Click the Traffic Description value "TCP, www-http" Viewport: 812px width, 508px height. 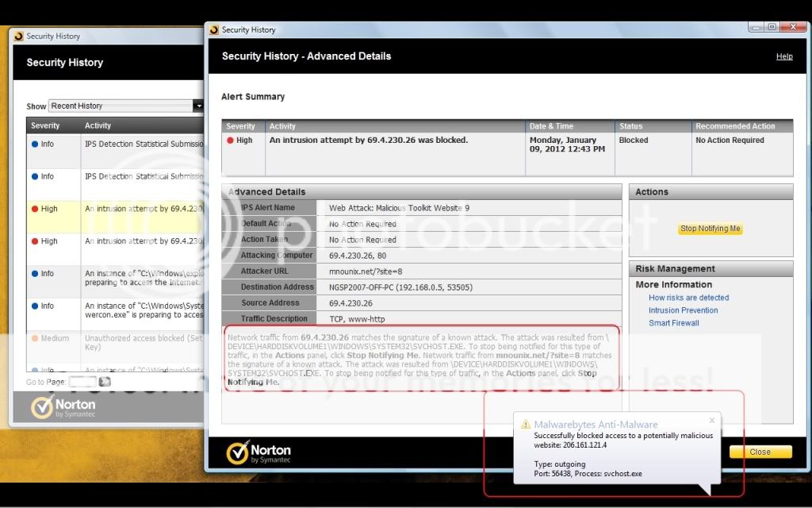point(357,319)
